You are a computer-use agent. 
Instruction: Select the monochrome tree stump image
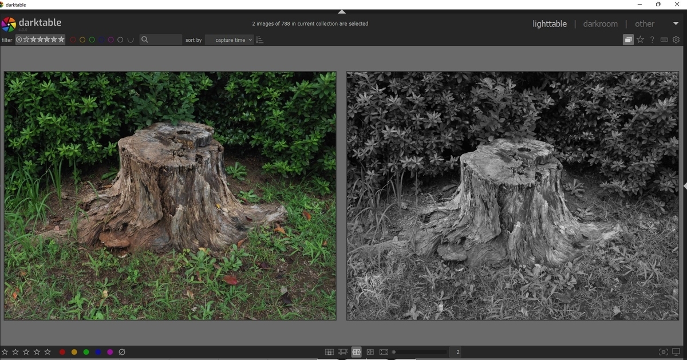512,196
